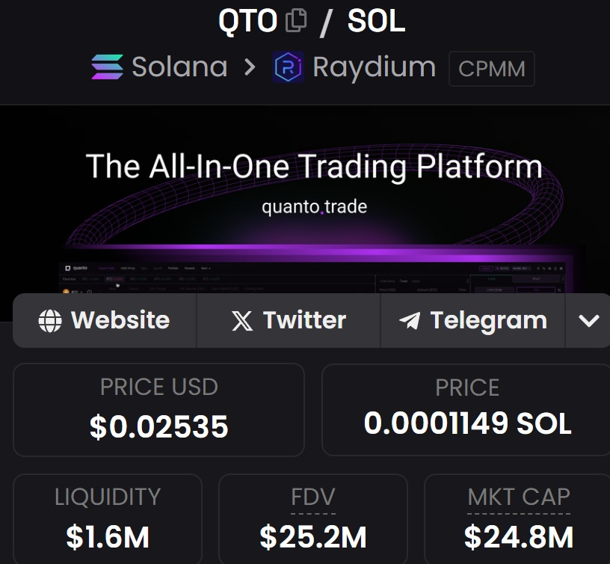Select the CPMM pool type badge

492,69
